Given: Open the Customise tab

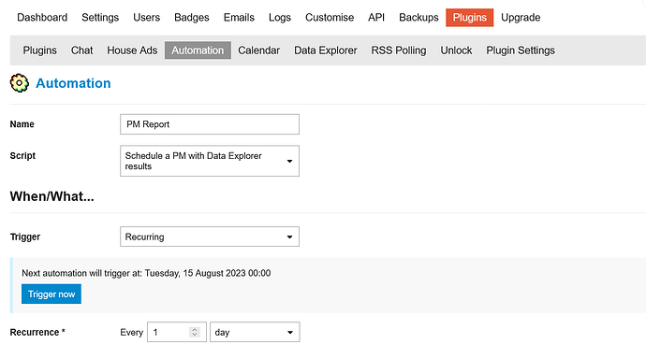Looking at the screenshot, I should click(330, 17).
